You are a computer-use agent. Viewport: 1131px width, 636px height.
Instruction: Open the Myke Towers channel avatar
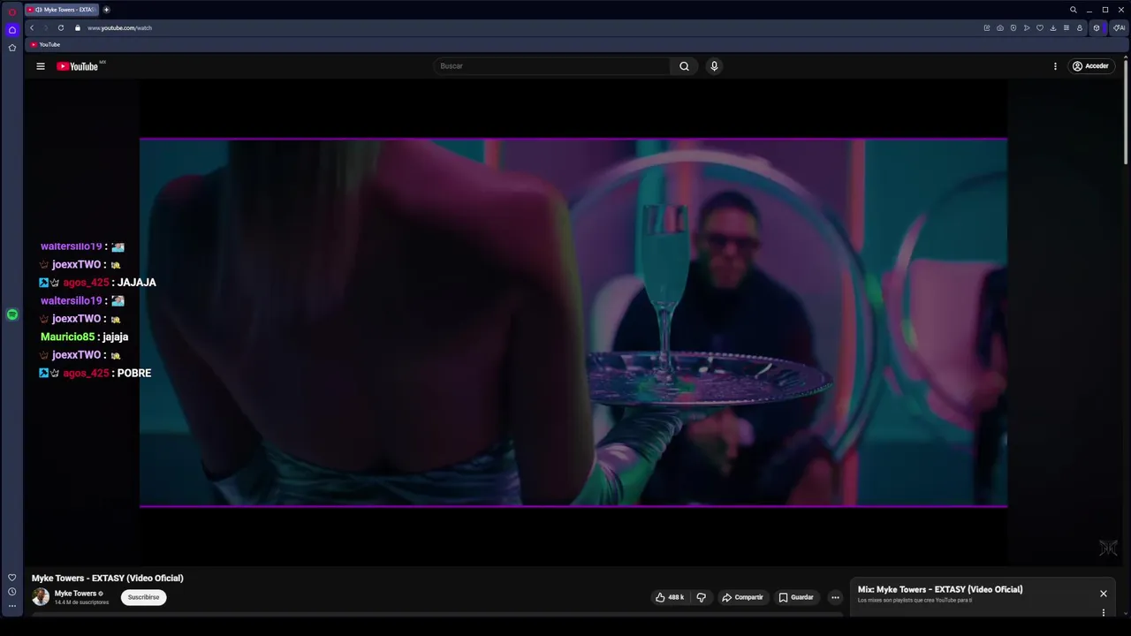[41, 597]
